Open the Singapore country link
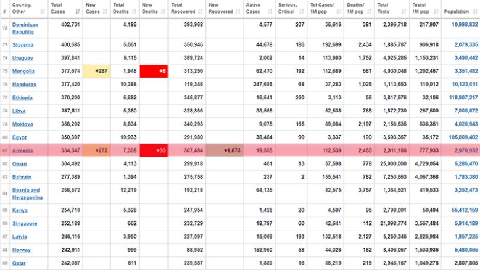 coord(25,223)
